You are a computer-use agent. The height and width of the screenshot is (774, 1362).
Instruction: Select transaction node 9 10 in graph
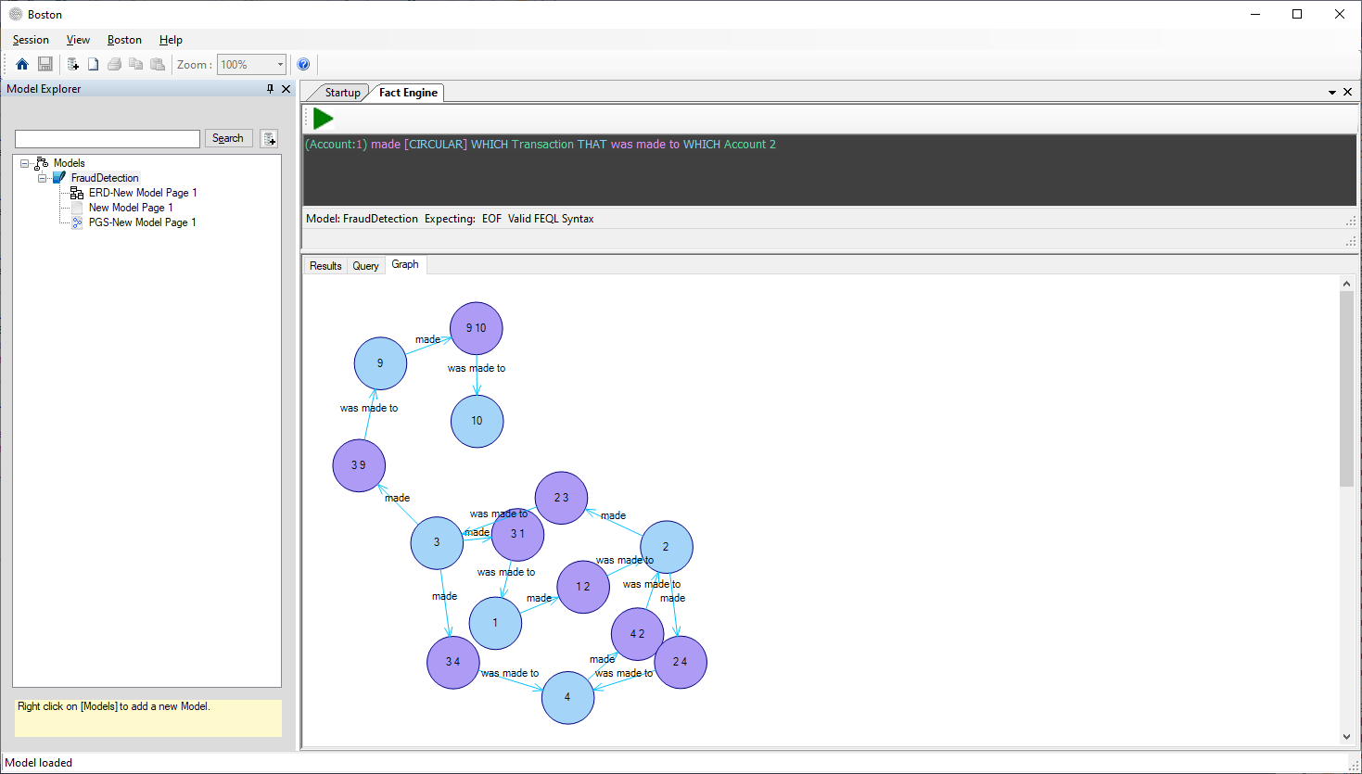pos(477,328)
